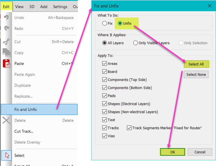Screen dimensions: 216x166
Task: Open the Edit menu
Action: click(x=6, y=7)
